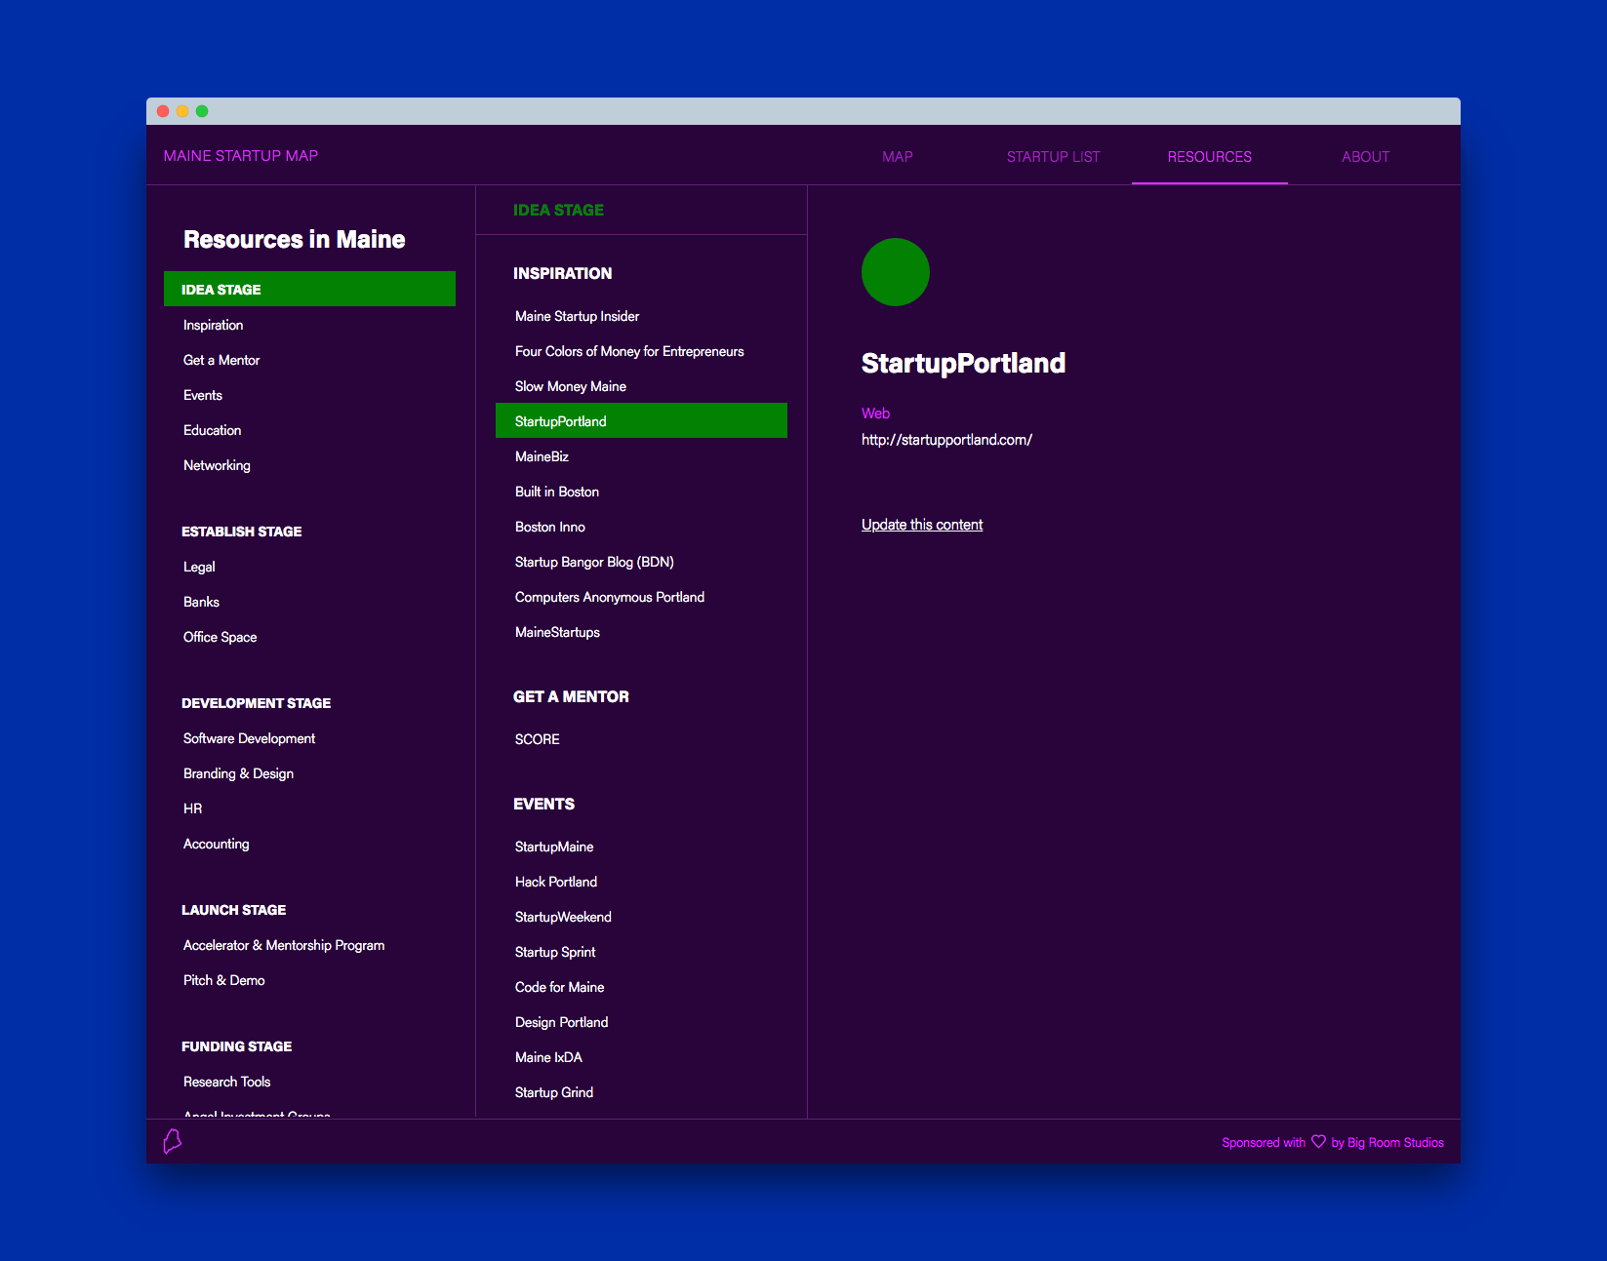The image size is (1607, 1261).
Task: Open Computers Anonymous Portland
Action: pyautogui.click(x=610, y=597)
